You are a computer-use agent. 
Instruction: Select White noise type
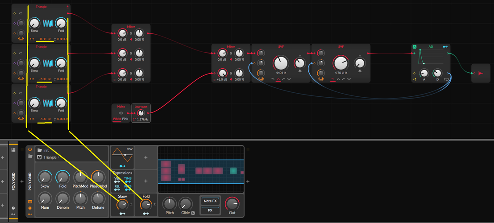117,120
